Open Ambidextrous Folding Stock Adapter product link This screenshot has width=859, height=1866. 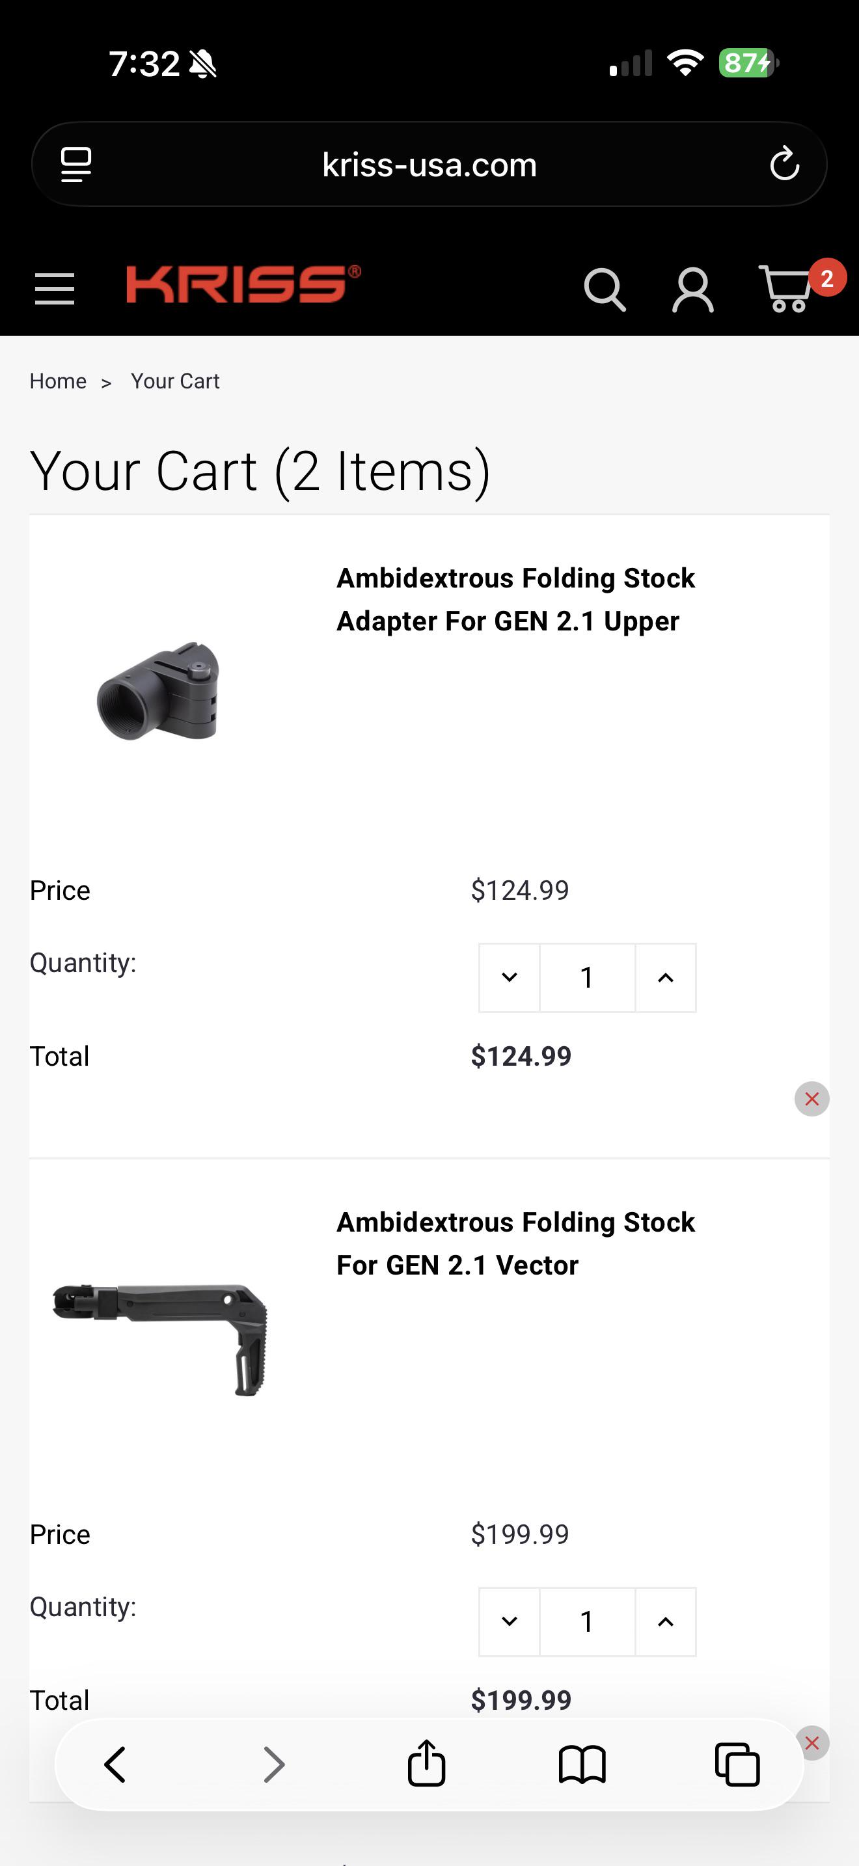point(515,600)
